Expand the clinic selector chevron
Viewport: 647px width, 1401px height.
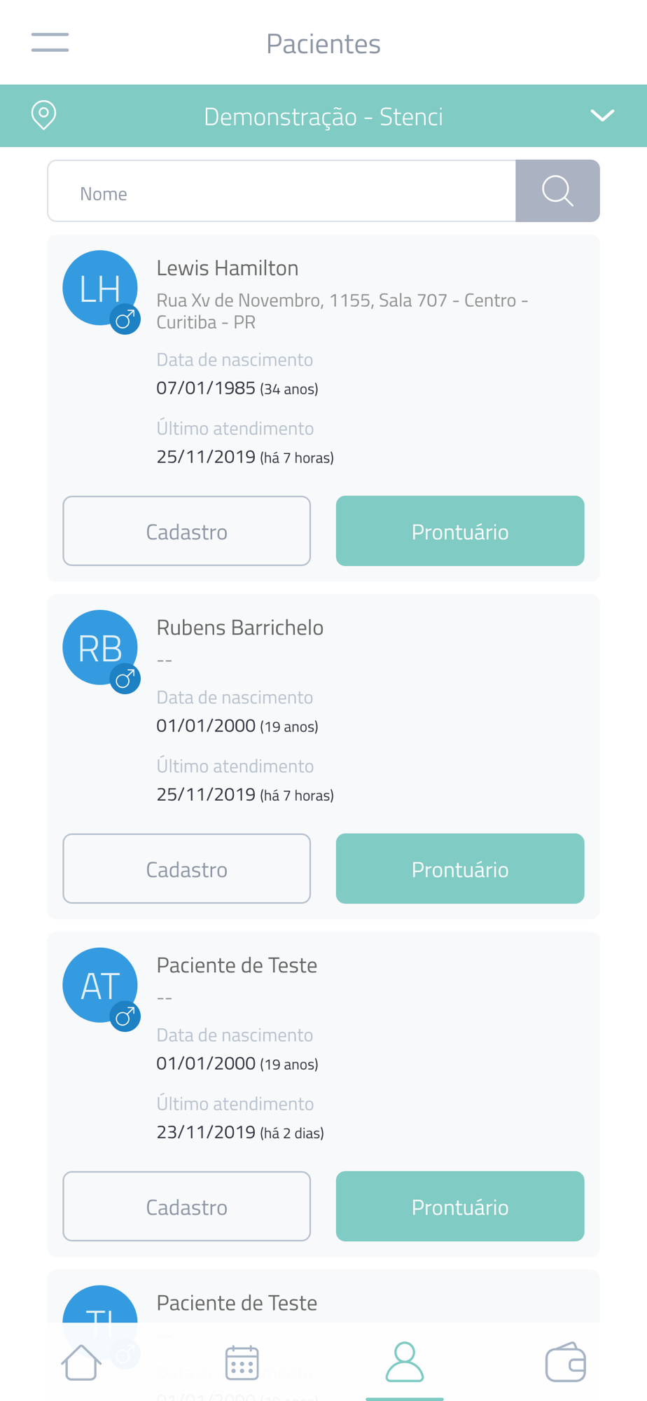tap(602, 116)
